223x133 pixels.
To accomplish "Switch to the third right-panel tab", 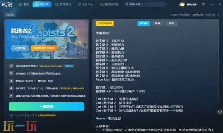I will click(x=171, y=23).
